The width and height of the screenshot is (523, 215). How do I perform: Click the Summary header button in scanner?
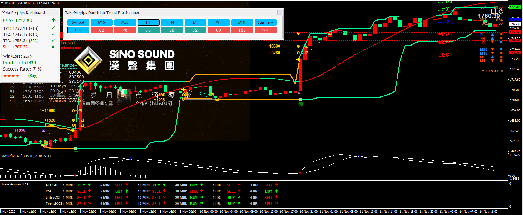(x=265, y=22)
